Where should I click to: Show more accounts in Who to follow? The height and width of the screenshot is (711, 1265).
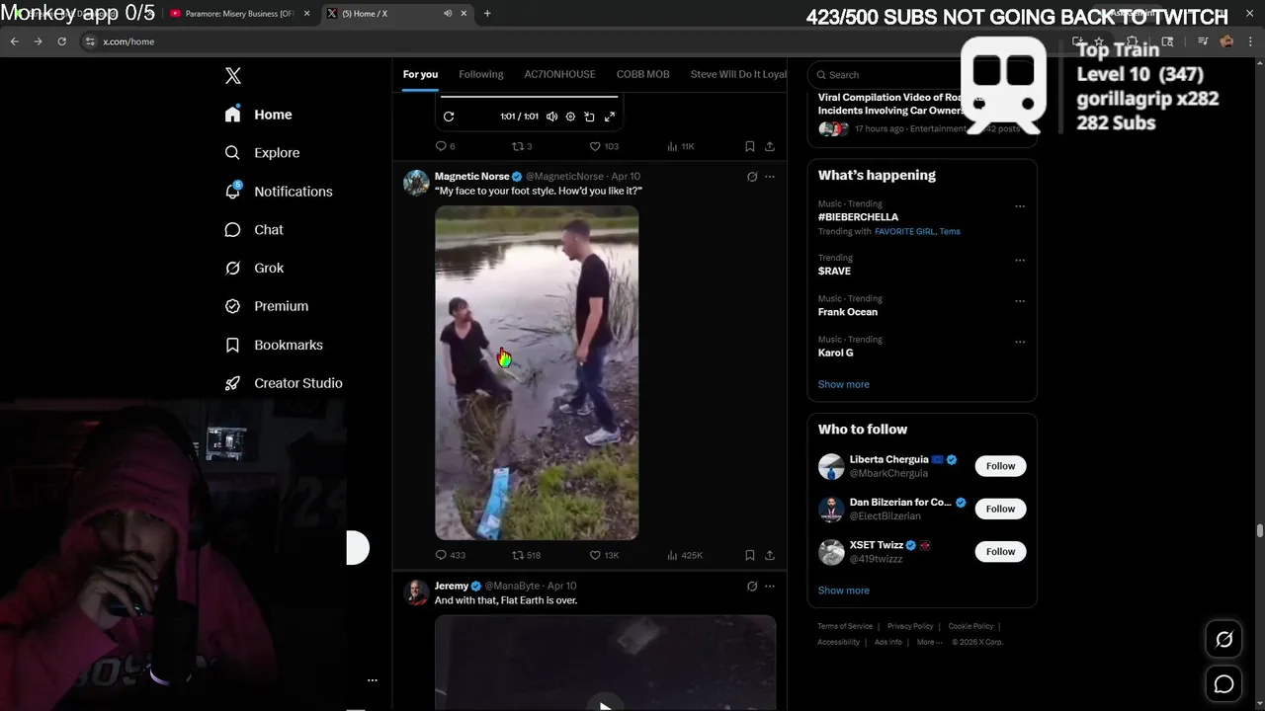coord(844,591)
